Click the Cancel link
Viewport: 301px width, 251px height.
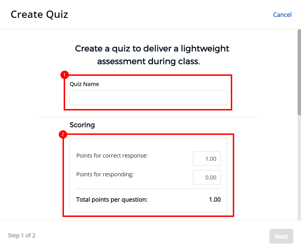click(x=282, y=14)
